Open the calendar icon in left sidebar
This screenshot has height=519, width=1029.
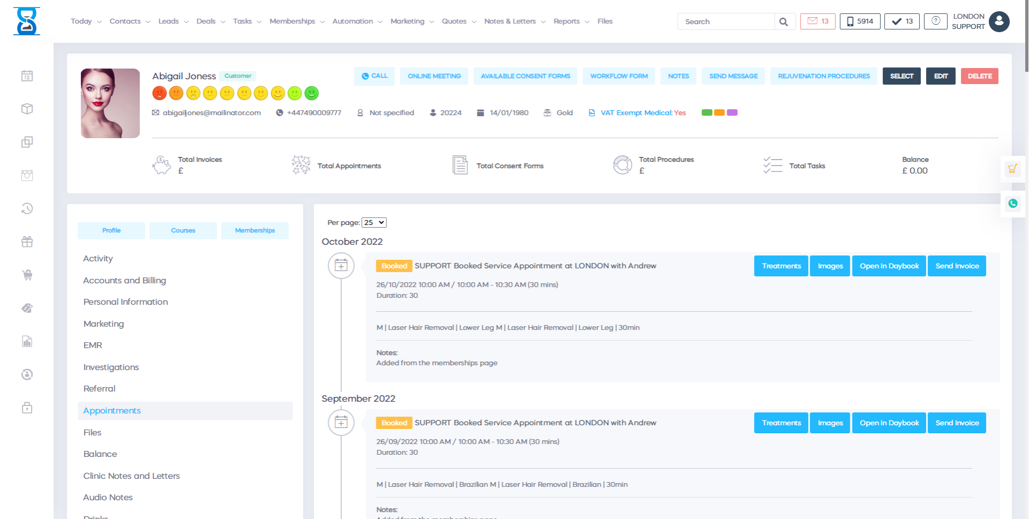[27, 76]
